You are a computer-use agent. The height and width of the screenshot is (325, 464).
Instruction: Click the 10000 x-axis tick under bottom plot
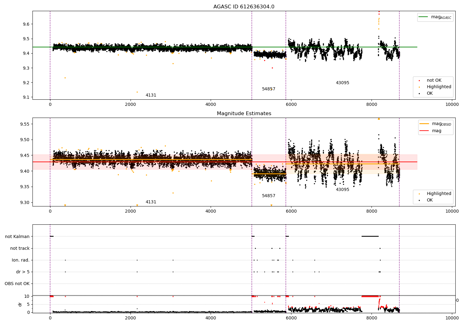pos(452,318)
